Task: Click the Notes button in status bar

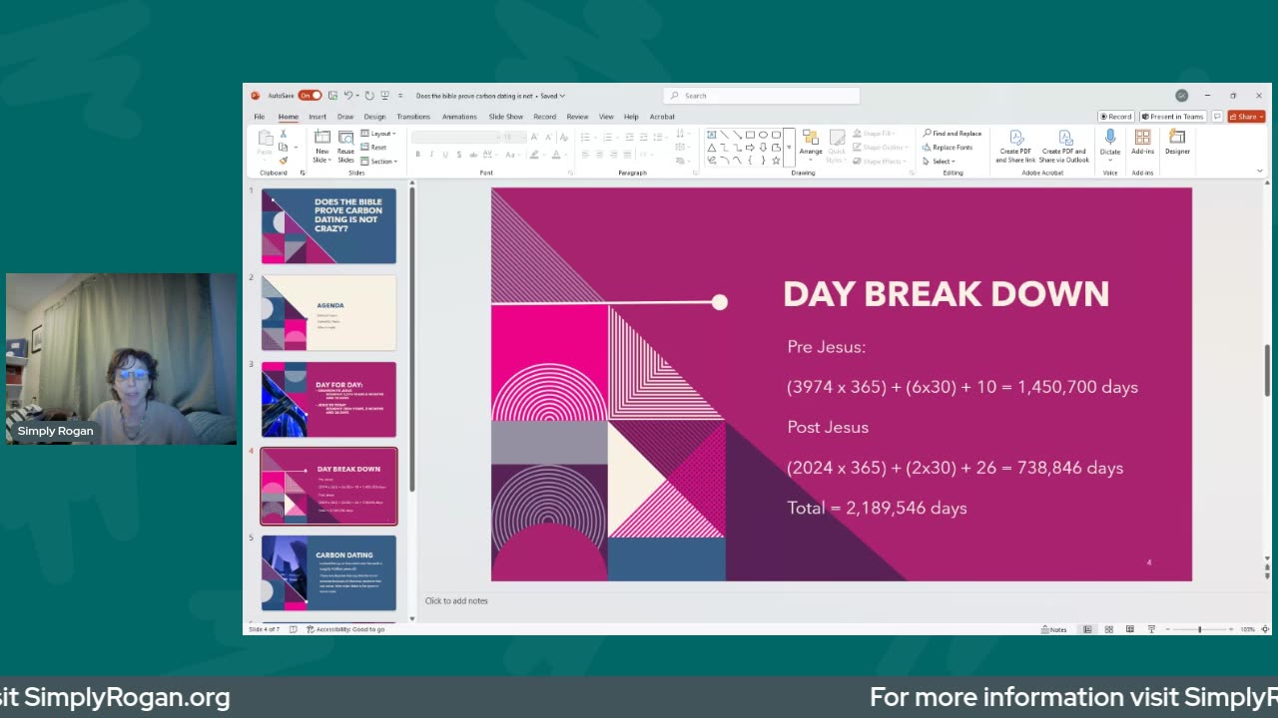Action: (1054, 629)
